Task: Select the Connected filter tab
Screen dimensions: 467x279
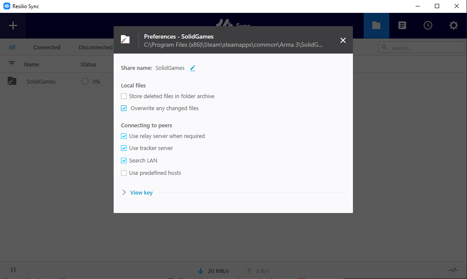Action: 47,47
